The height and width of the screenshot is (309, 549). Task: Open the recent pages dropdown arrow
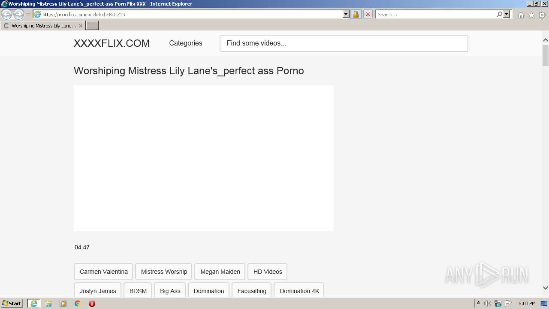click(x=28, y=15)
